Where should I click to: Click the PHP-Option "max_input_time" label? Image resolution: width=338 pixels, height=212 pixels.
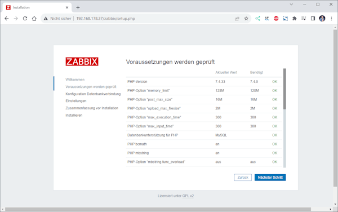click(150, 126)
